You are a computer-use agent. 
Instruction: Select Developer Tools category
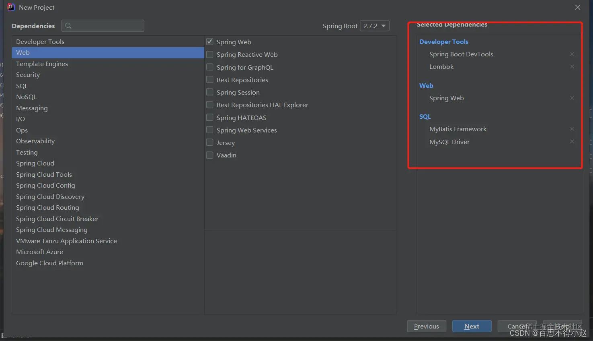tap(108, 41)
